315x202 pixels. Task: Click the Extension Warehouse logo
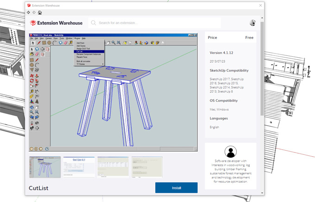coord(56,23)
